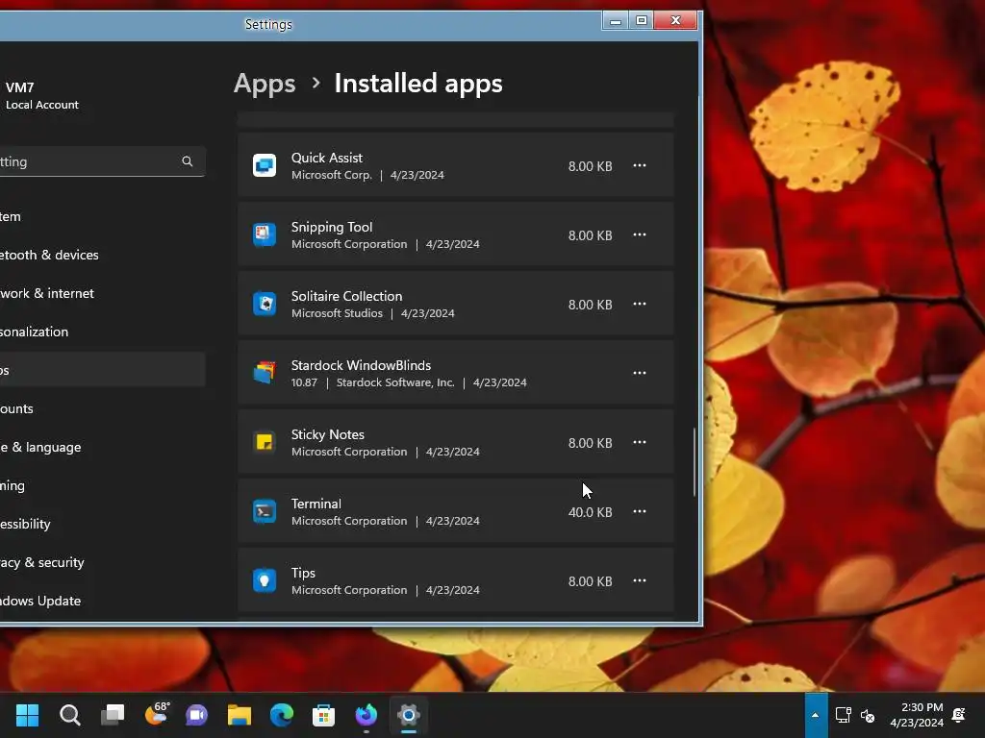This screenshot has width=985, height=738.
Task: Go to Bluetooth & devices settings
Action: 102,255
